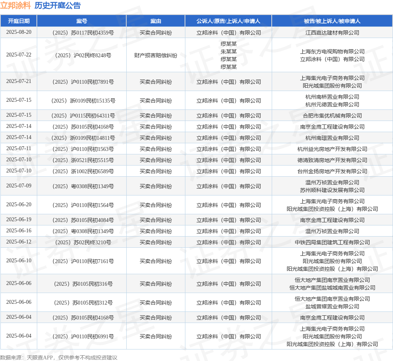Click case number 苏0105民初312号

83,303
